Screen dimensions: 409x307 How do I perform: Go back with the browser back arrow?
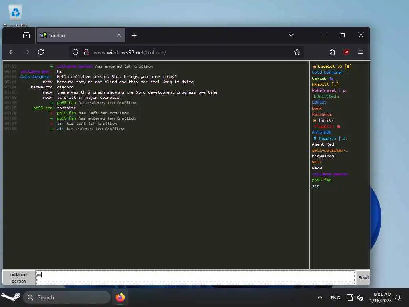(12, 52)
